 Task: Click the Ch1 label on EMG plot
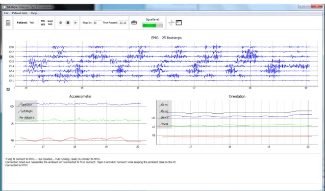pyautogui.click(x=11, y=80)
